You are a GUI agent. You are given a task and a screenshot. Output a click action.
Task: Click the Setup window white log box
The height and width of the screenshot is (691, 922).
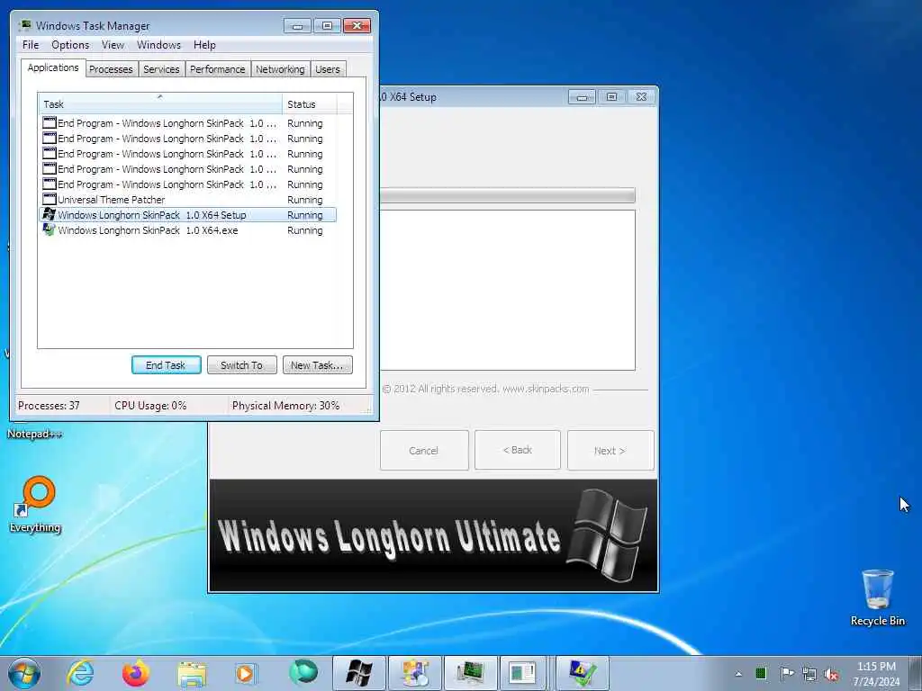[508, 291]
